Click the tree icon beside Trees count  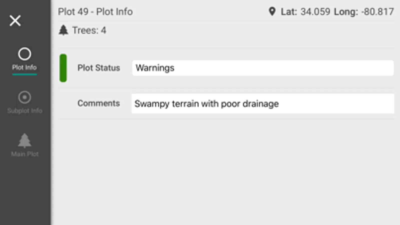click(63, 30)
